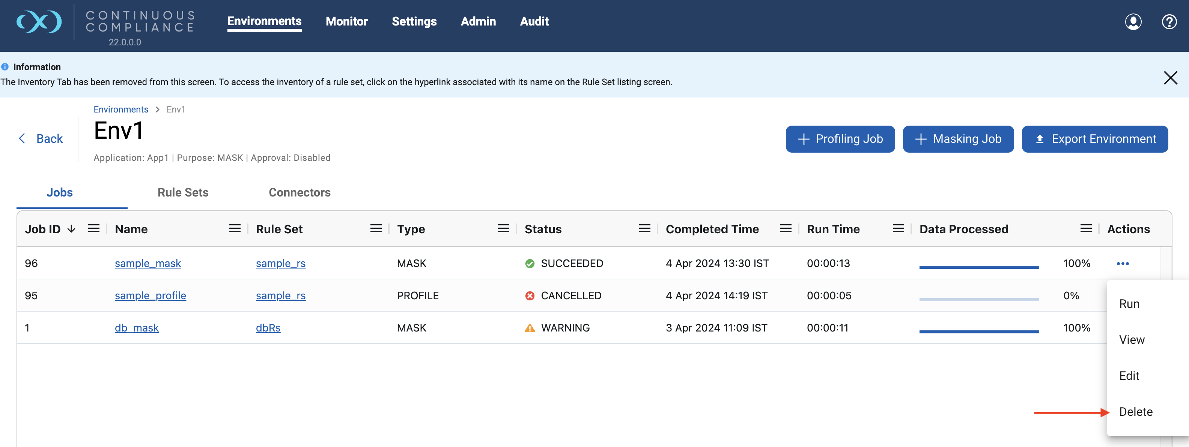The image size is (1189, 447).
Task: Select Run in the actions menu
Action: 1129,303
